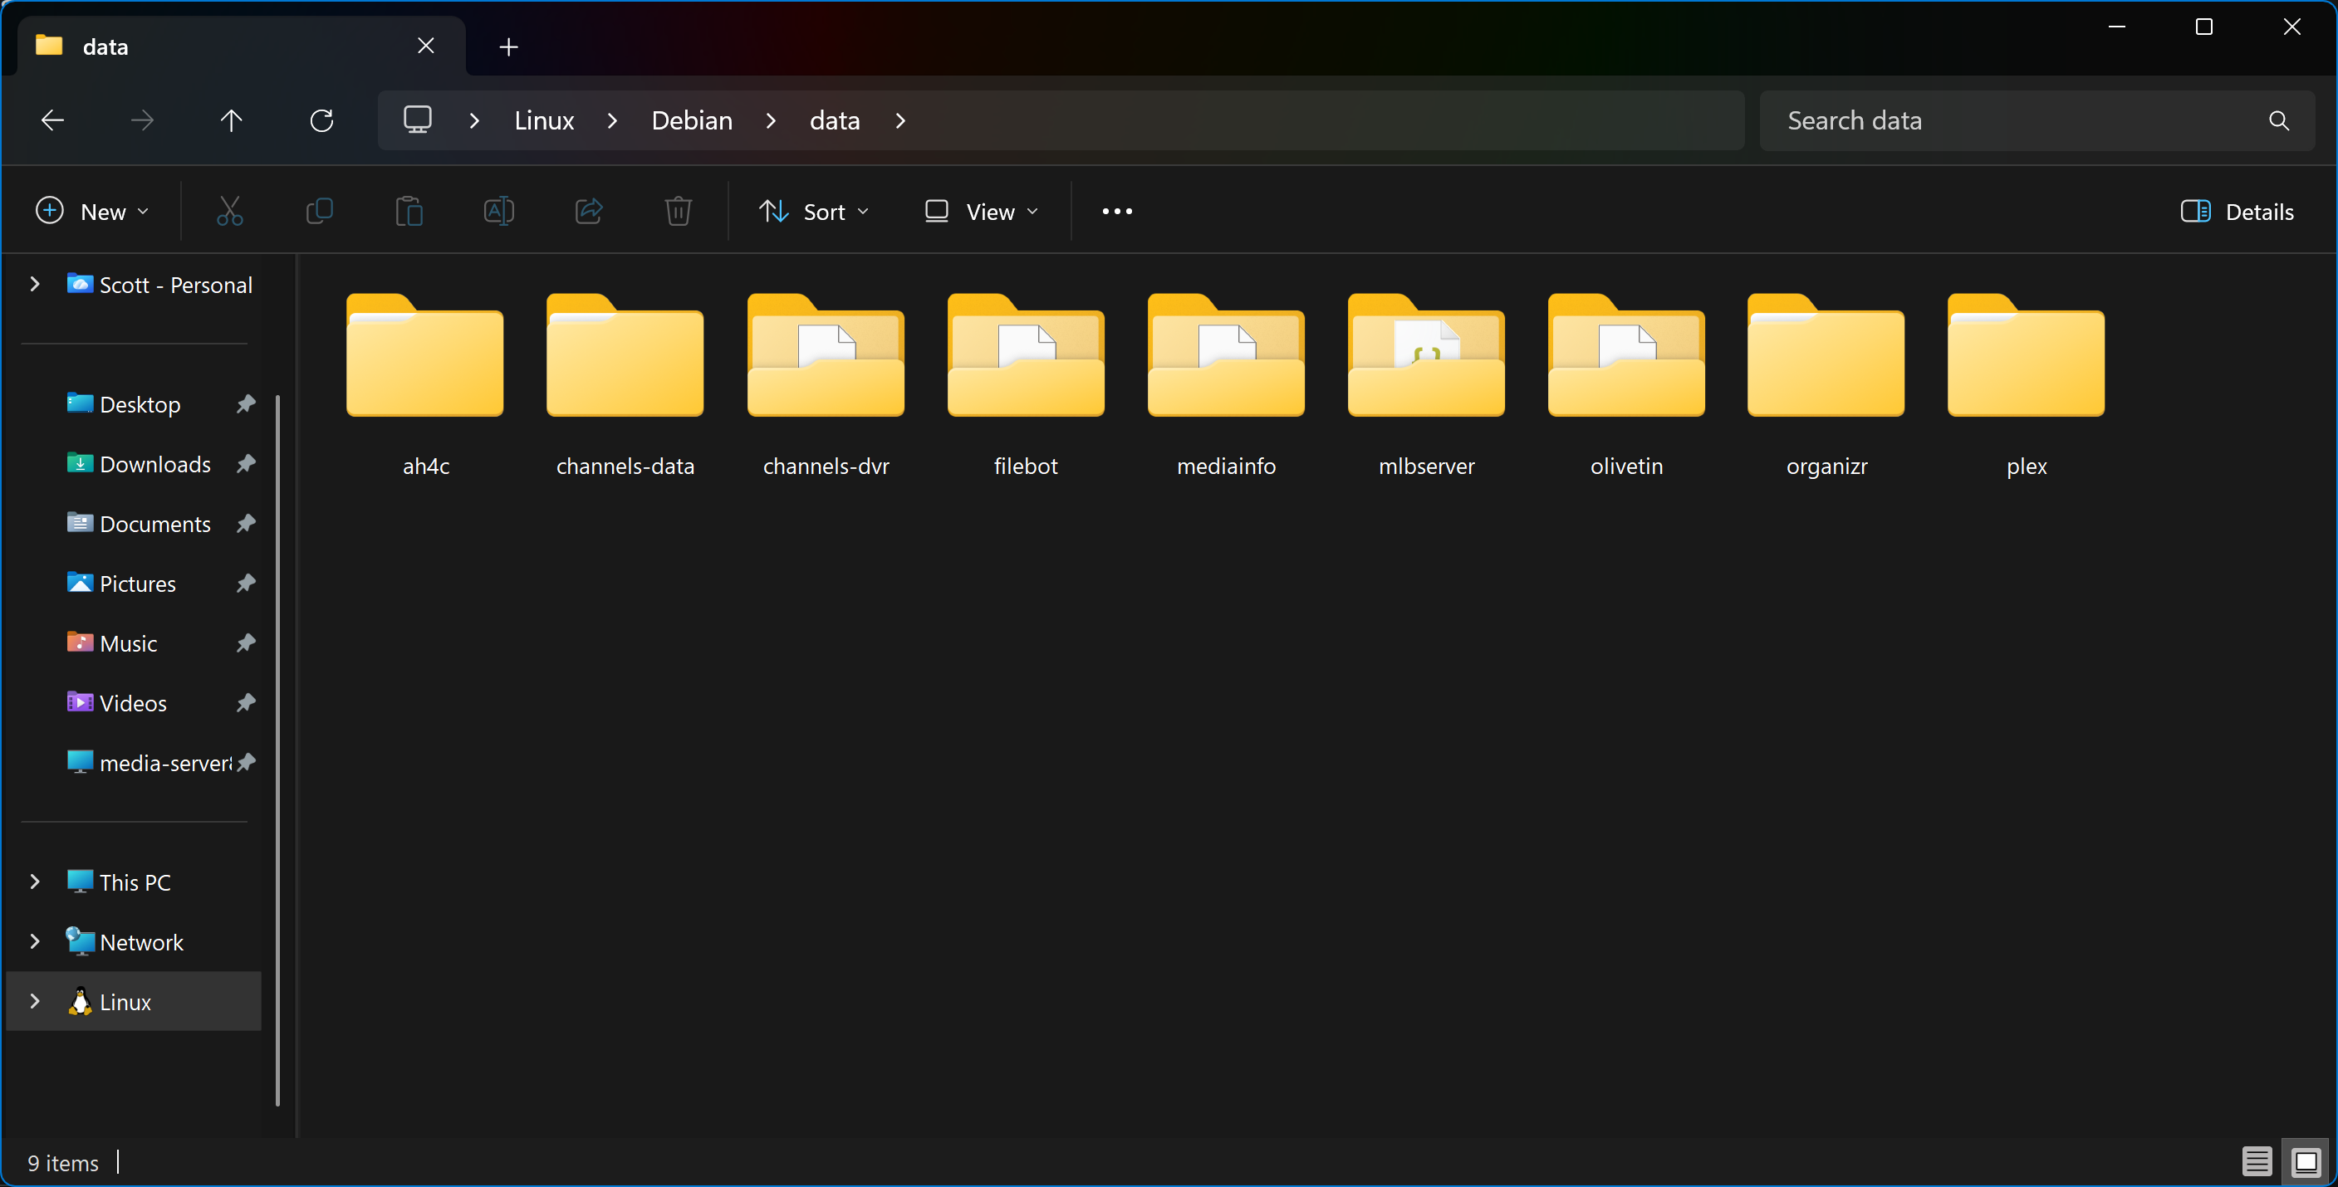Click the New button

coord(92,212)
